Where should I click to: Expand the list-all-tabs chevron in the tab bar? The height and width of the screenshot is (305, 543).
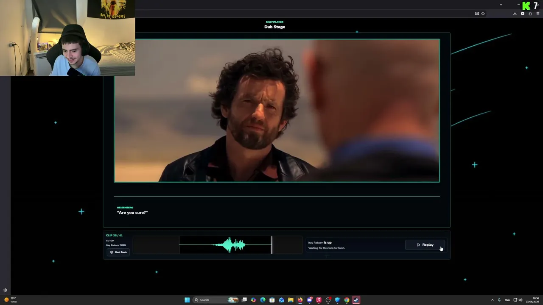(501, 5)
